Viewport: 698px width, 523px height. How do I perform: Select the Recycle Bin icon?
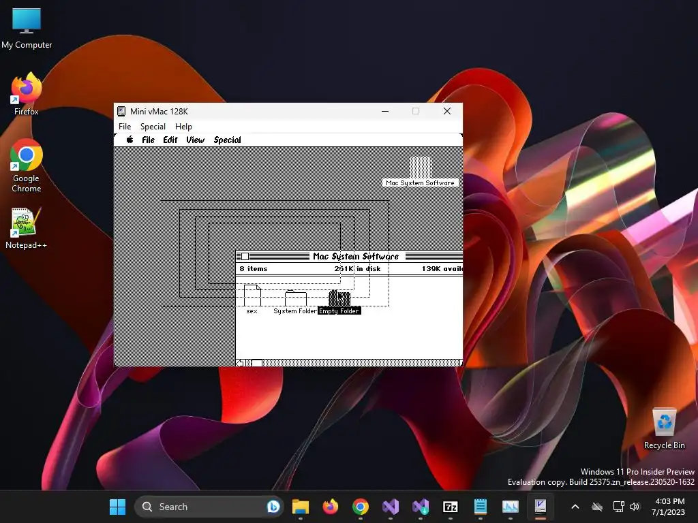click(x=665, y=429)
